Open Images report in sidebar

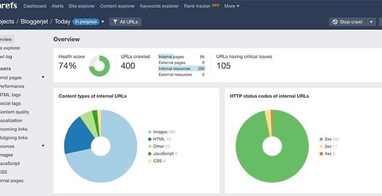tap(7, 155)
